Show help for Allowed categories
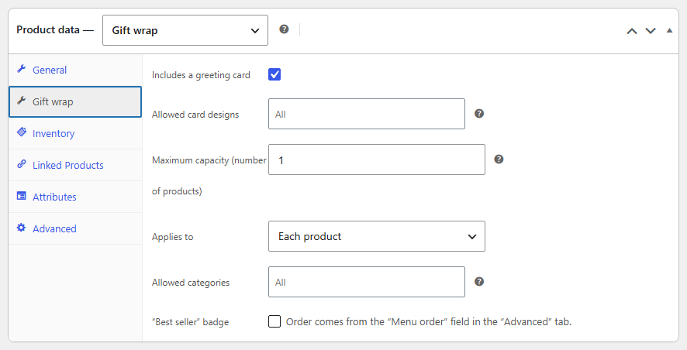This screenshot has height=350, width=687. click(479, 282)
